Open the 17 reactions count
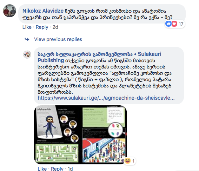 pos(181,24)
